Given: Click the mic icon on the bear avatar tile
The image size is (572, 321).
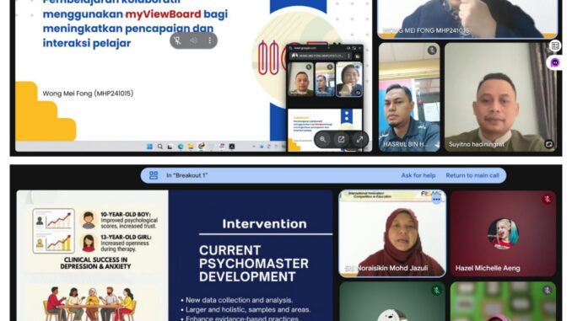Looking at the screenshot, I should coord(436,291).
